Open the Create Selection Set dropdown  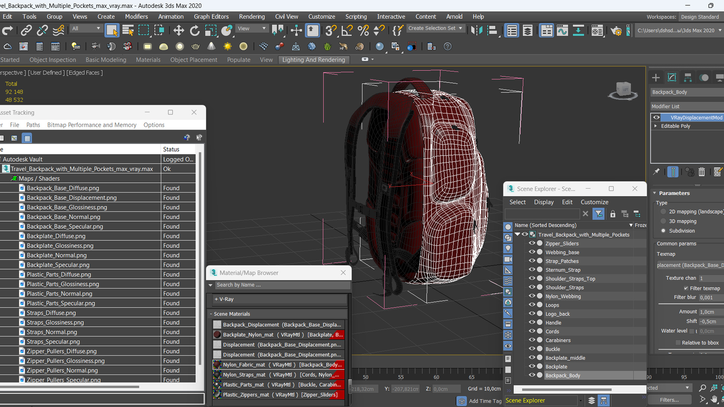(460, 28)
